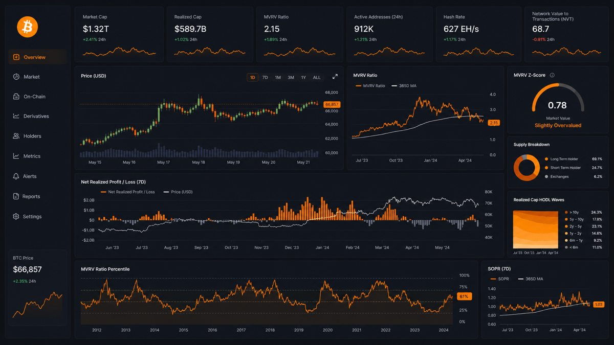Click the MVRV Z-Score gauge

(x=558, y=98)
